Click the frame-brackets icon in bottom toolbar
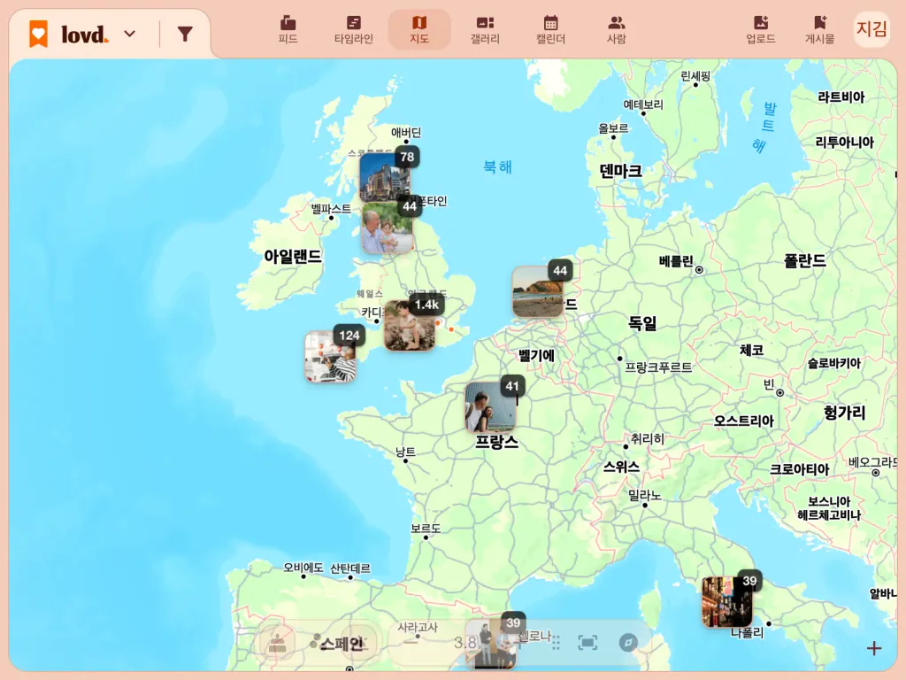Screen dimensions: 906x680 pyautogui.click(x=587, y=643)
